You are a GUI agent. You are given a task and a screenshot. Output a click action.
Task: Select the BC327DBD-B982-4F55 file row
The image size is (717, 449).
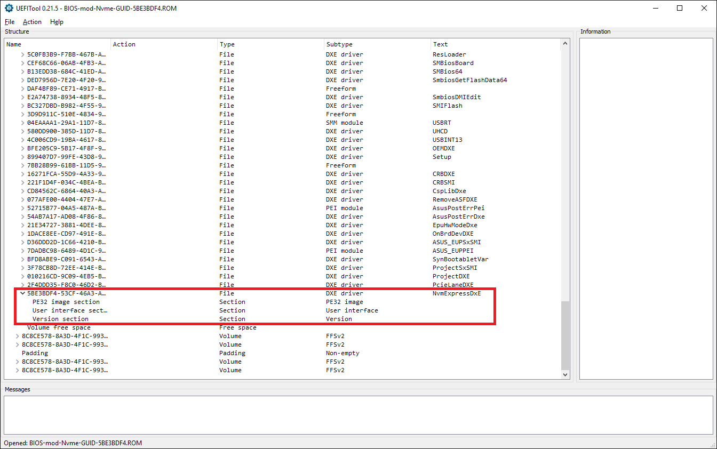click(283, 106)
